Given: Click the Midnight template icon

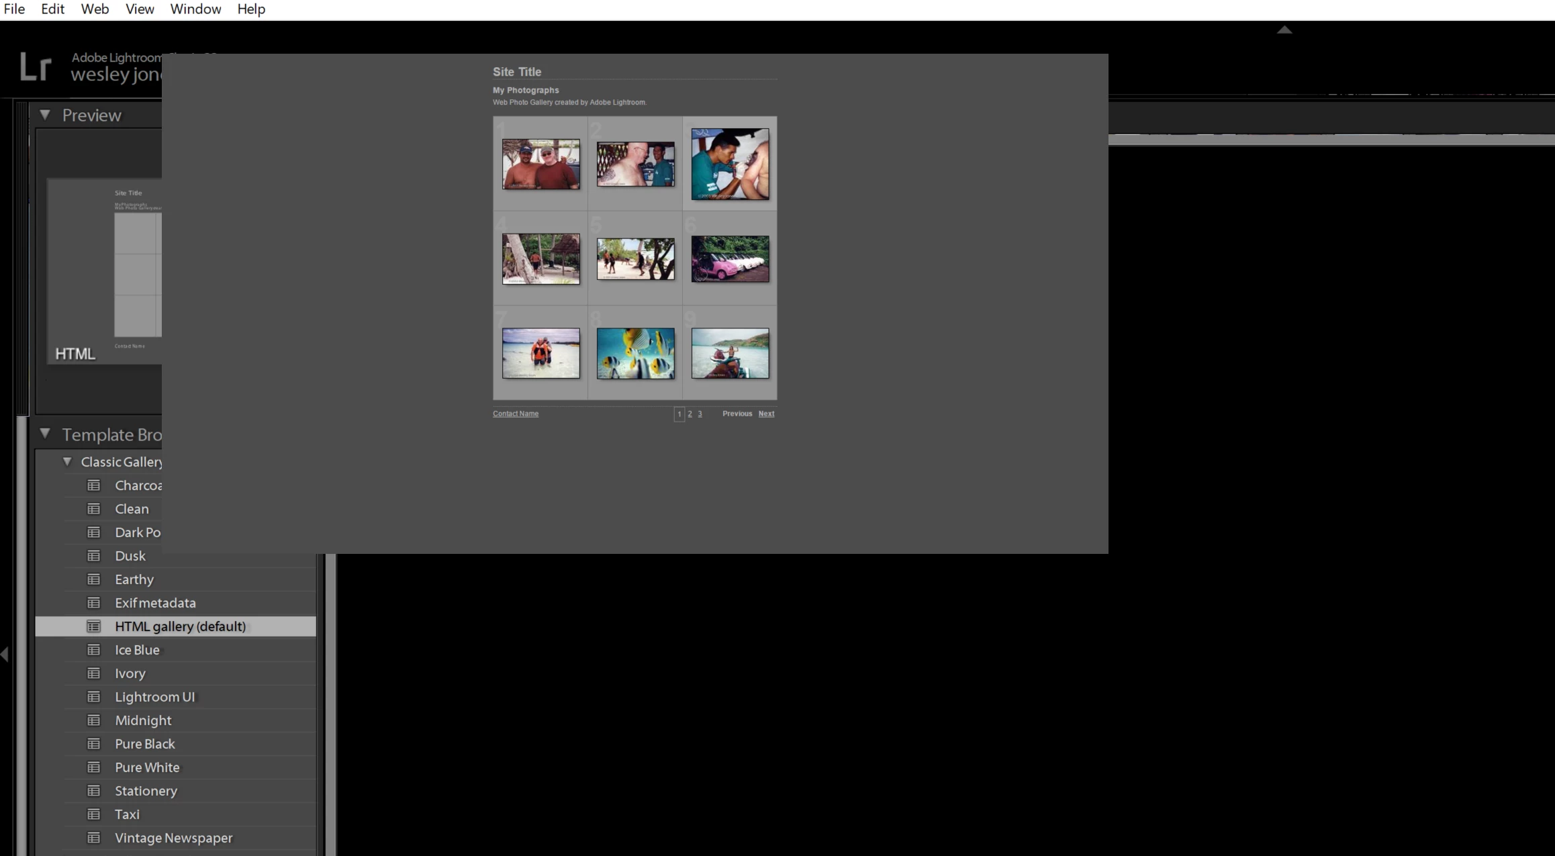Looking at the screenshot, I should tap(93, 720).
